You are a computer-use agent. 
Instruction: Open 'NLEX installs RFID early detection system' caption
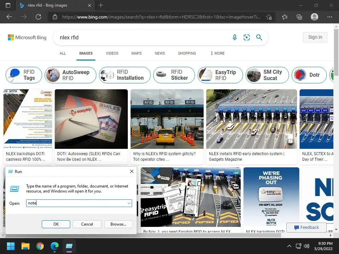click(246, 156)
